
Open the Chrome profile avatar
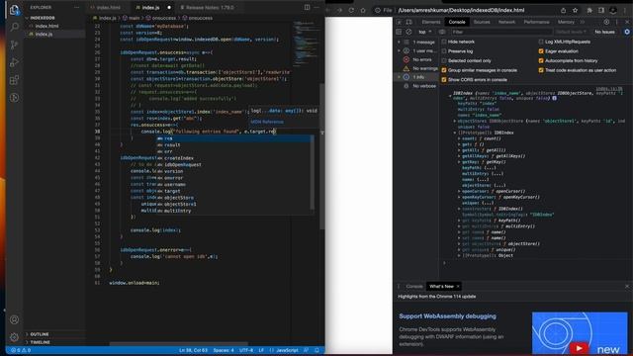[x=613, y=10]
